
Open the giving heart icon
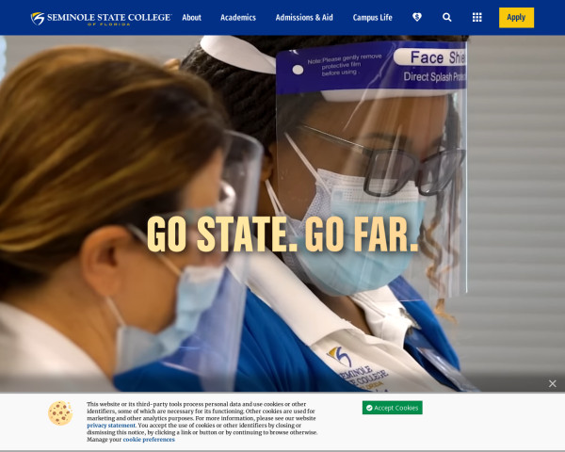(x=417, y=17)
